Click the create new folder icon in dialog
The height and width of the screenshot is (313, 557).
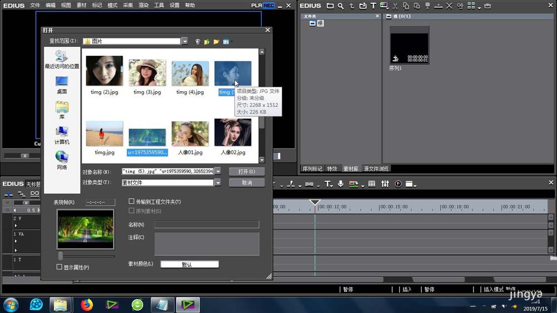coord(216,42)
